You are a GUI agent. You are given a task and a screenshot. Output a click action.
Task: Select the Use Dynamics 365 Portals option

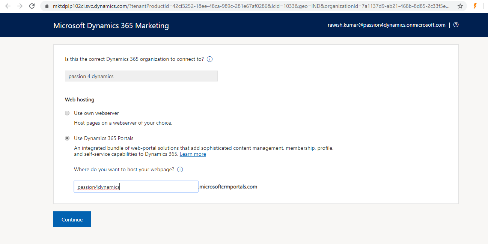67,138
